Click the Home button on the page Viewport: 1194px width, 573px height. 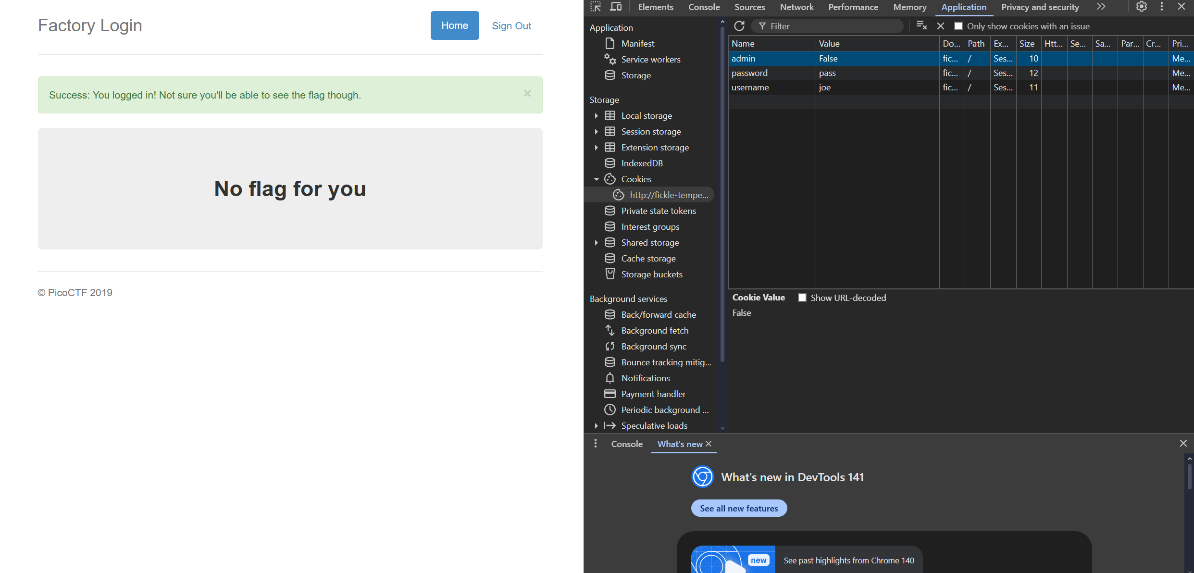(x=455, y=25)
